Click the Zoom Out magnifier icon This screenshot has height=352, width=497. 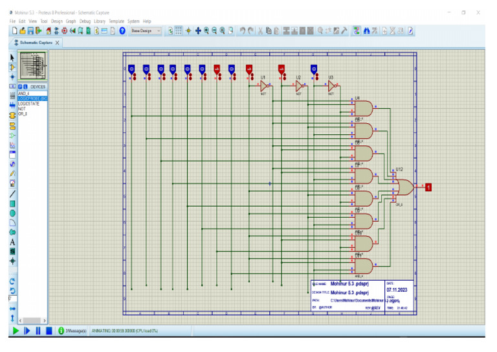[x=215, y=30]
